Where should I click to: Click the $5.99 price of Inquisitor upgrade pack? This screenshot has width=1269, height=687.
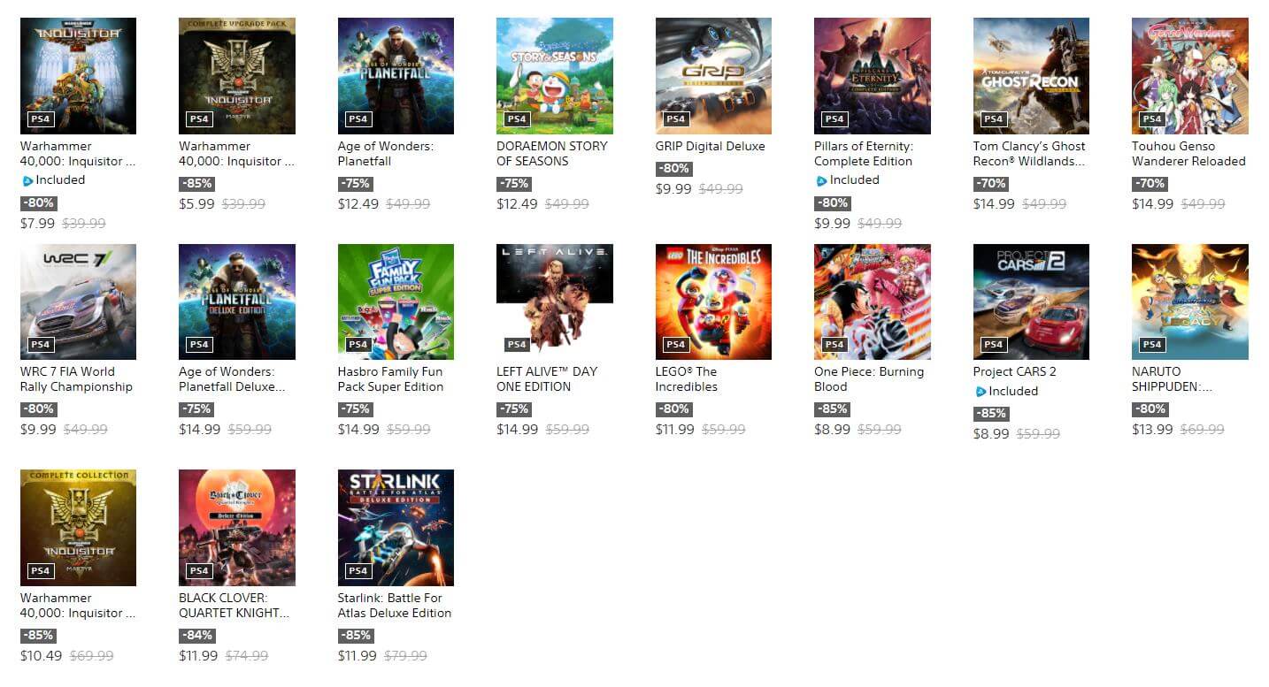[196, 203]
